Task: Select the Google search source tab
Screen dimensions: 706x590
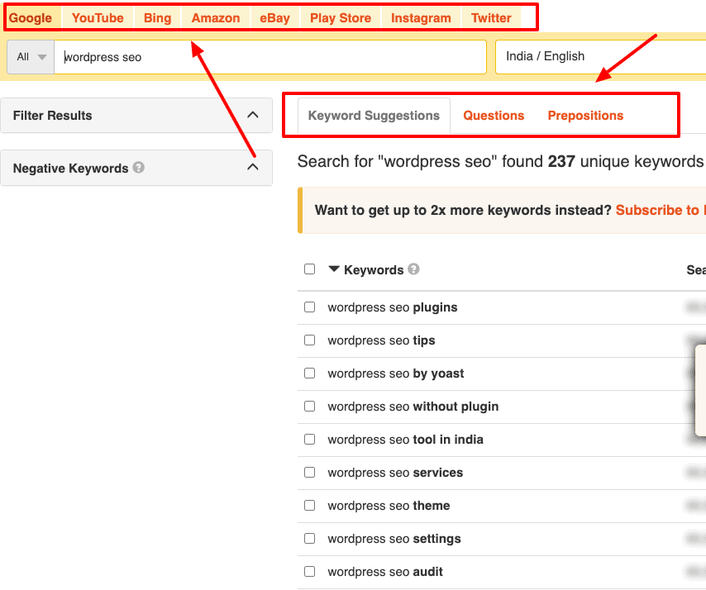Action: click(x=31, y=18)
